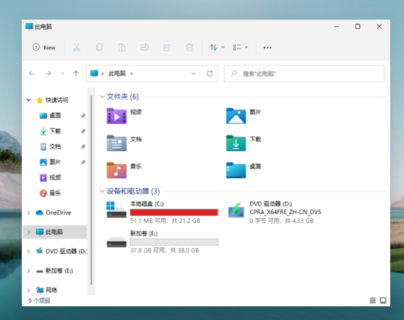Image resolution: width=404 pixels, height=320 pixels.
Task: Select the 本地磁盘 (C:) drive
Action: pyautogui.click(x=162, y=212)
